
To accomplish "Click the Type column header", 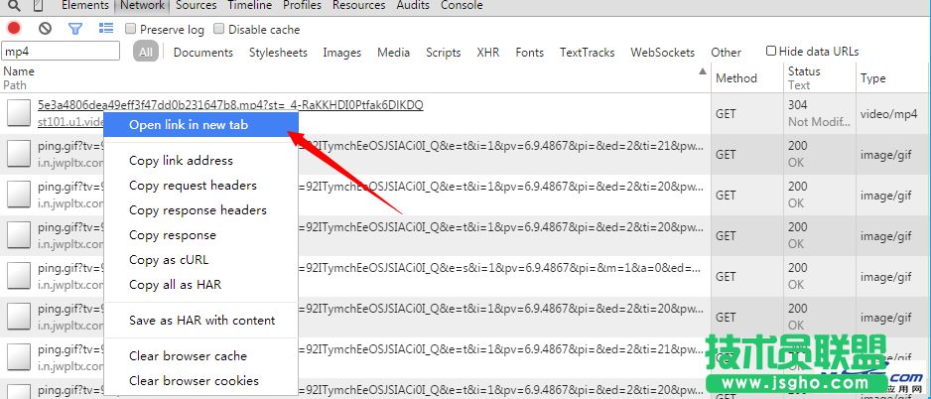I will tap(893, 77).
